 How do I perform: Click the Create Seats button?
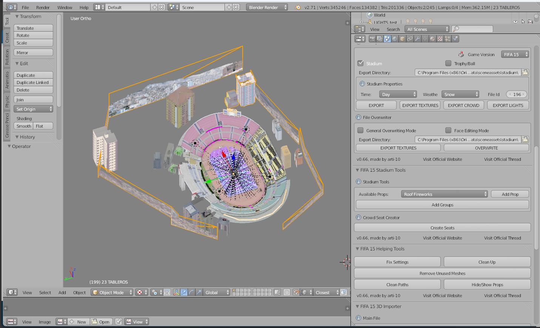pos(442,227)
